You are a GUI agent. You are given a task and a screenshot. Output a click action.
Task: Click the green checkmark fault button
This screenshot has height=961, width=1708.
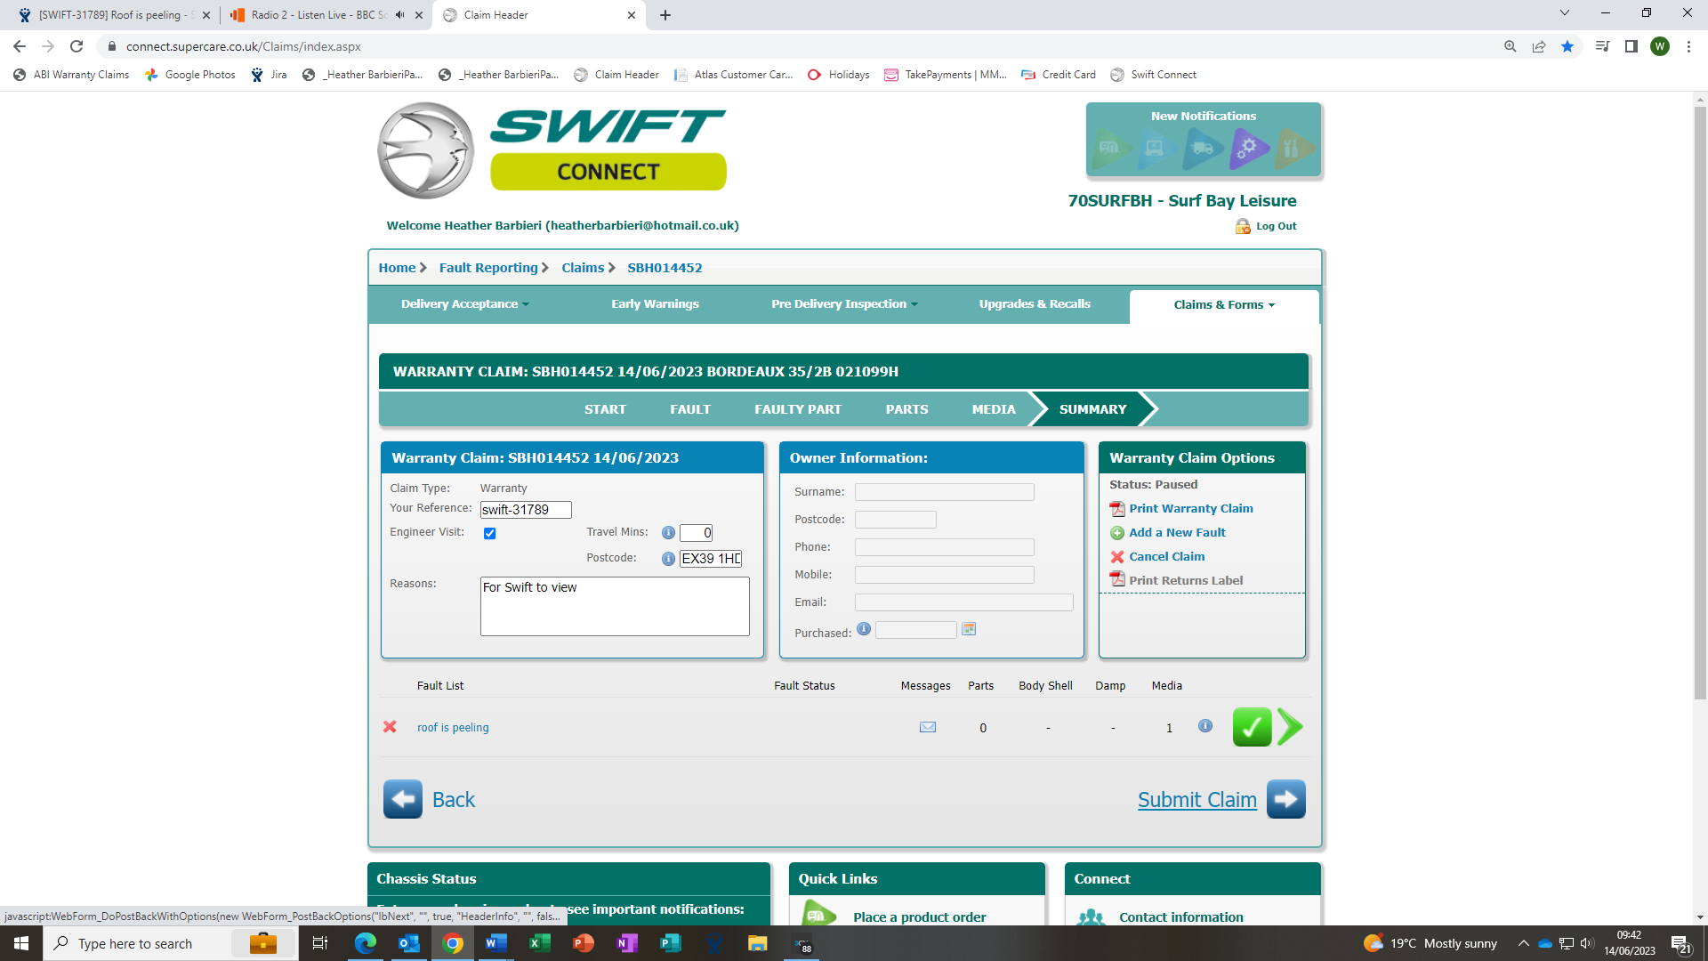pos(1251,727)
